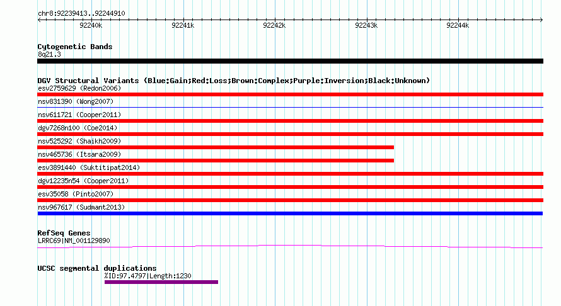This screenshot has height=306, width=561.
Task: Select variant label dgv12235n54 (Cooper2011)
Action: 83,181
